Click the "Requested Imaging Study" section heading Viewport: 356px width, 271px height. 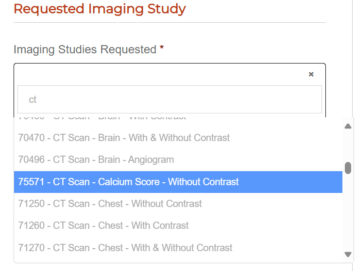(x=100, y=9)
